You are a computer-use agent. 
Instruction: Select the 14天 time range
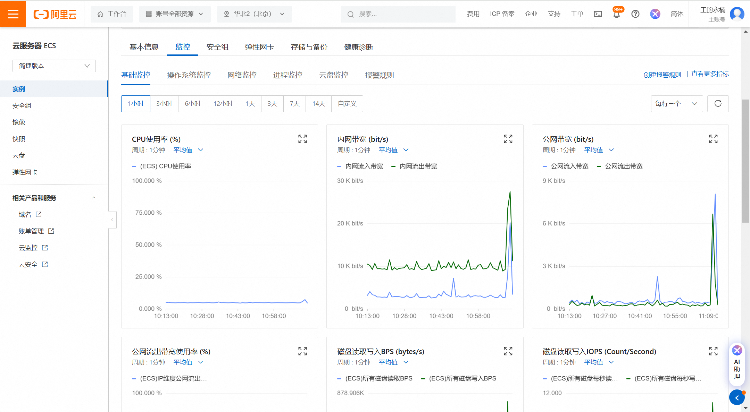pyautogui.click(x=319, y=103)
